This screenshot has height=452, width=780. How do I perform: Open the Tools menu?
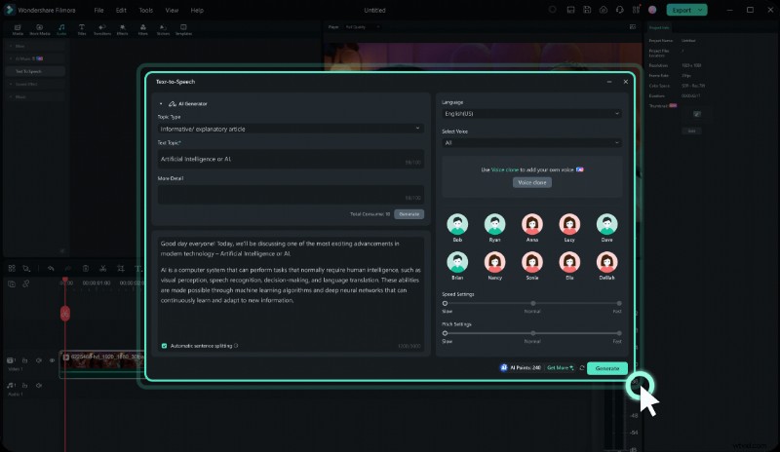[x=145, y=10]
